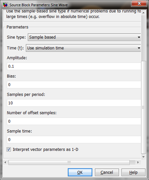This screenshot has width=149, height=180.
Task: Click the Number of offset samples field
Action: tap(74, 121)
